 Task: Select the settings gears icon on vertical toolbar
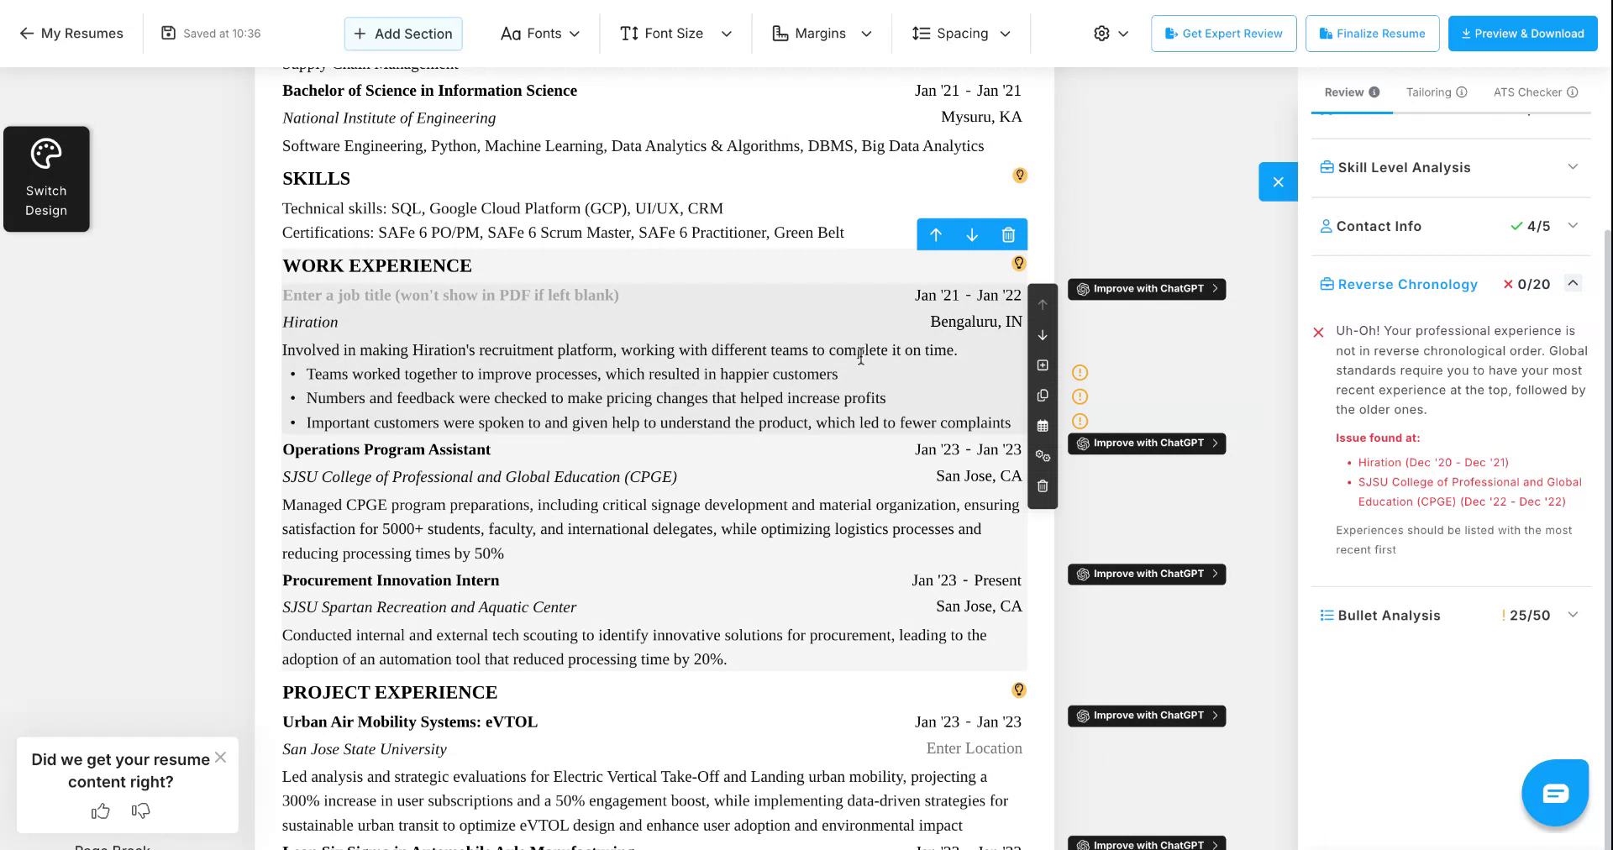click(x=1043, y=455)
